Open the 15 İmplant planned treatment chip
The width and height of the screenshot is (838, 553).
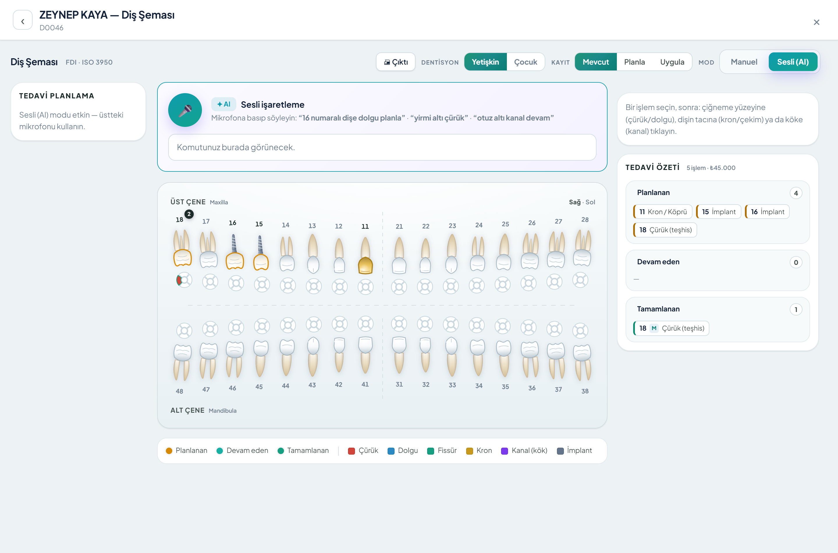click(718, 212)
